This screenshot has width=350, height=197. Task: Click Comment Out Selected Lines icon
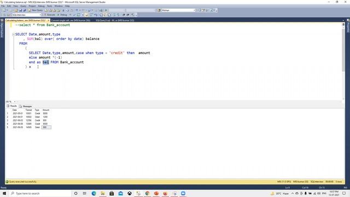pos(114,15)
